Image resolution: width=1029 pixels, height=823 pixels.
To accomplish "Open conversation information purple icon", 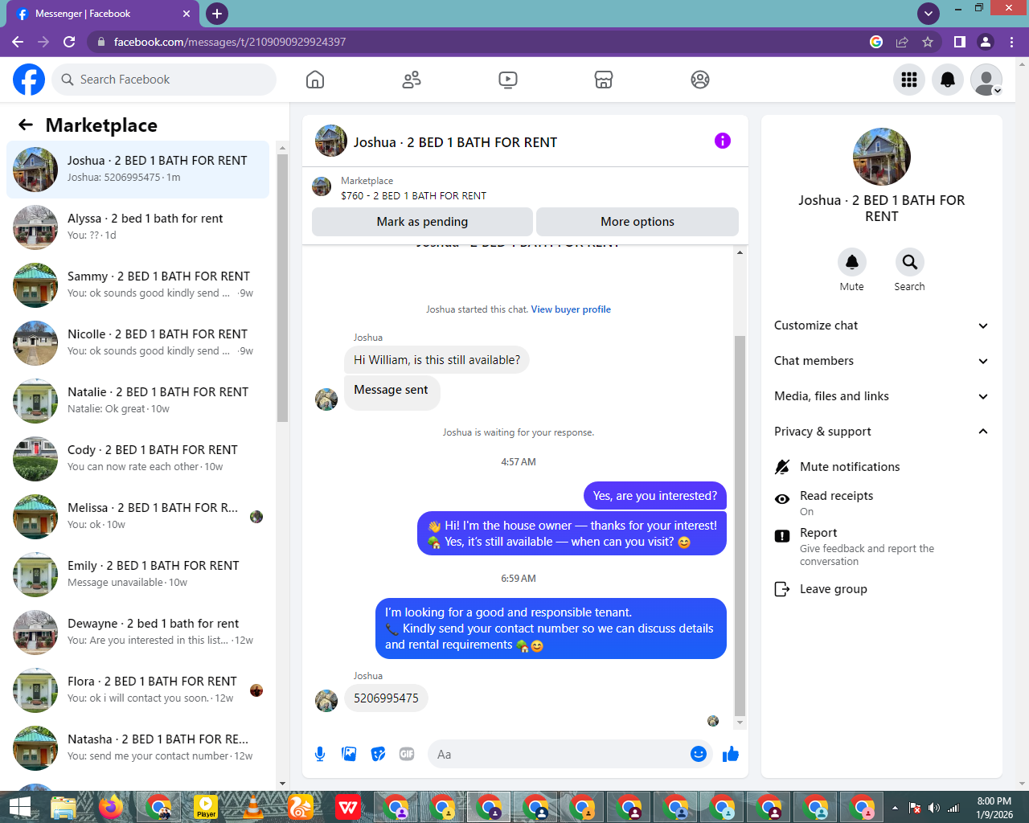I will click(x=723, y=141).
